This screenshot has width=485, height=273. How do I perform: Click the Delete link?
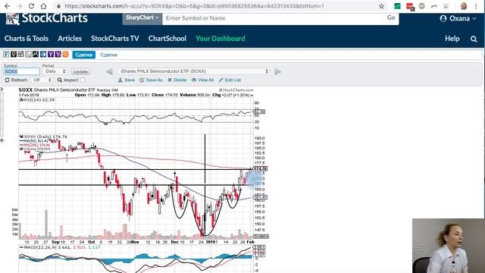click(177, 80)
